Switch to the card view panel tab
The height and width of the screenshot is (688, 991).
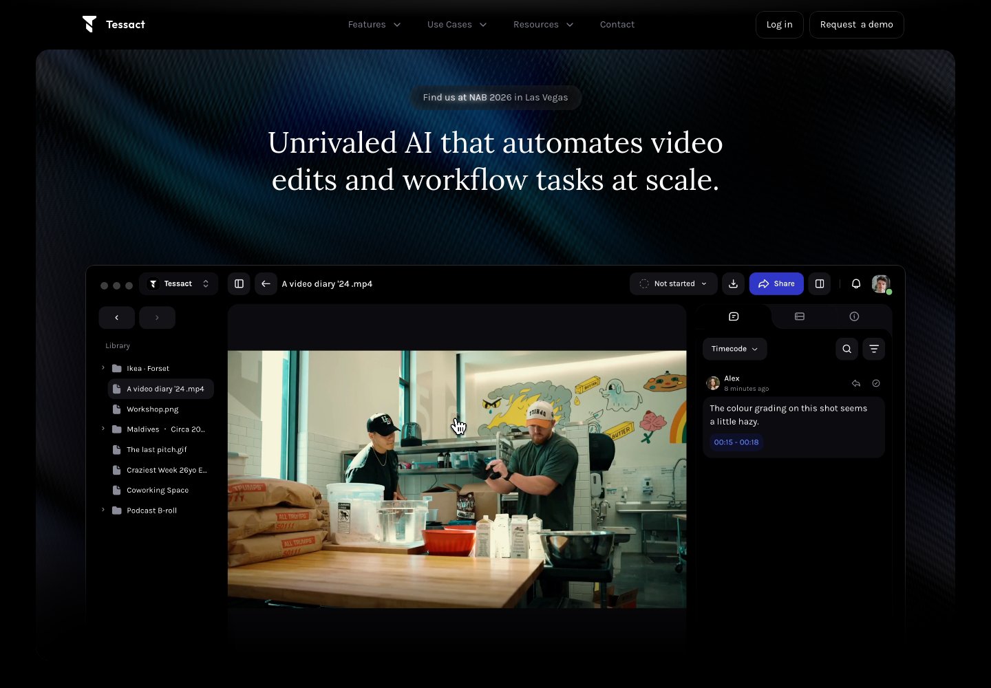pos(800,316)
